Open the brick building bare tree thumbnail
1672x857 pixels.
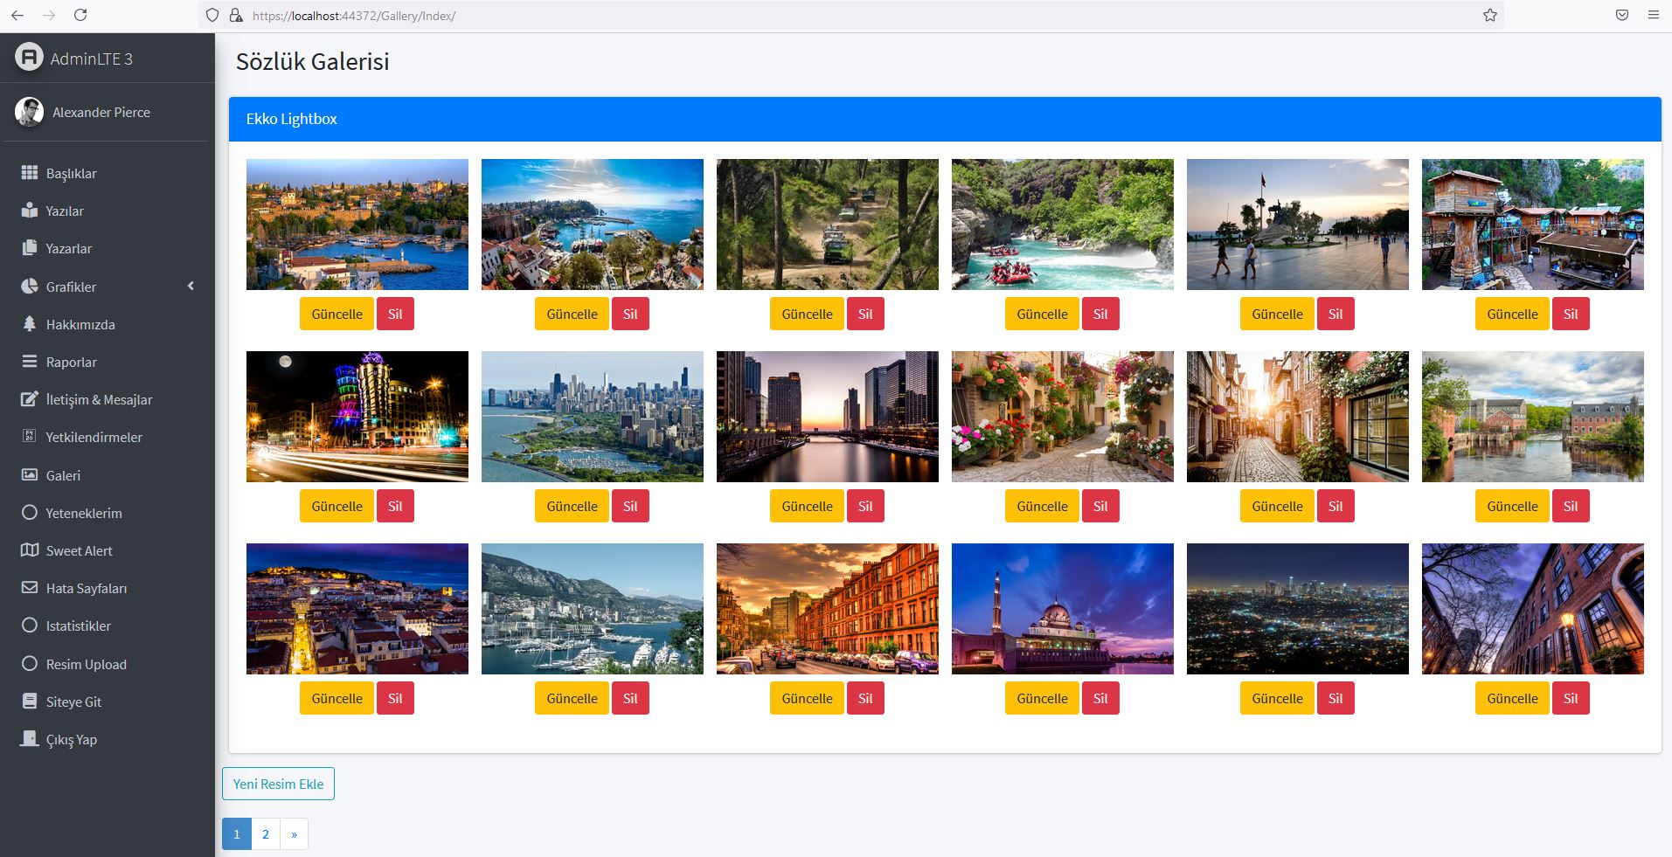tap(1533, 609)
